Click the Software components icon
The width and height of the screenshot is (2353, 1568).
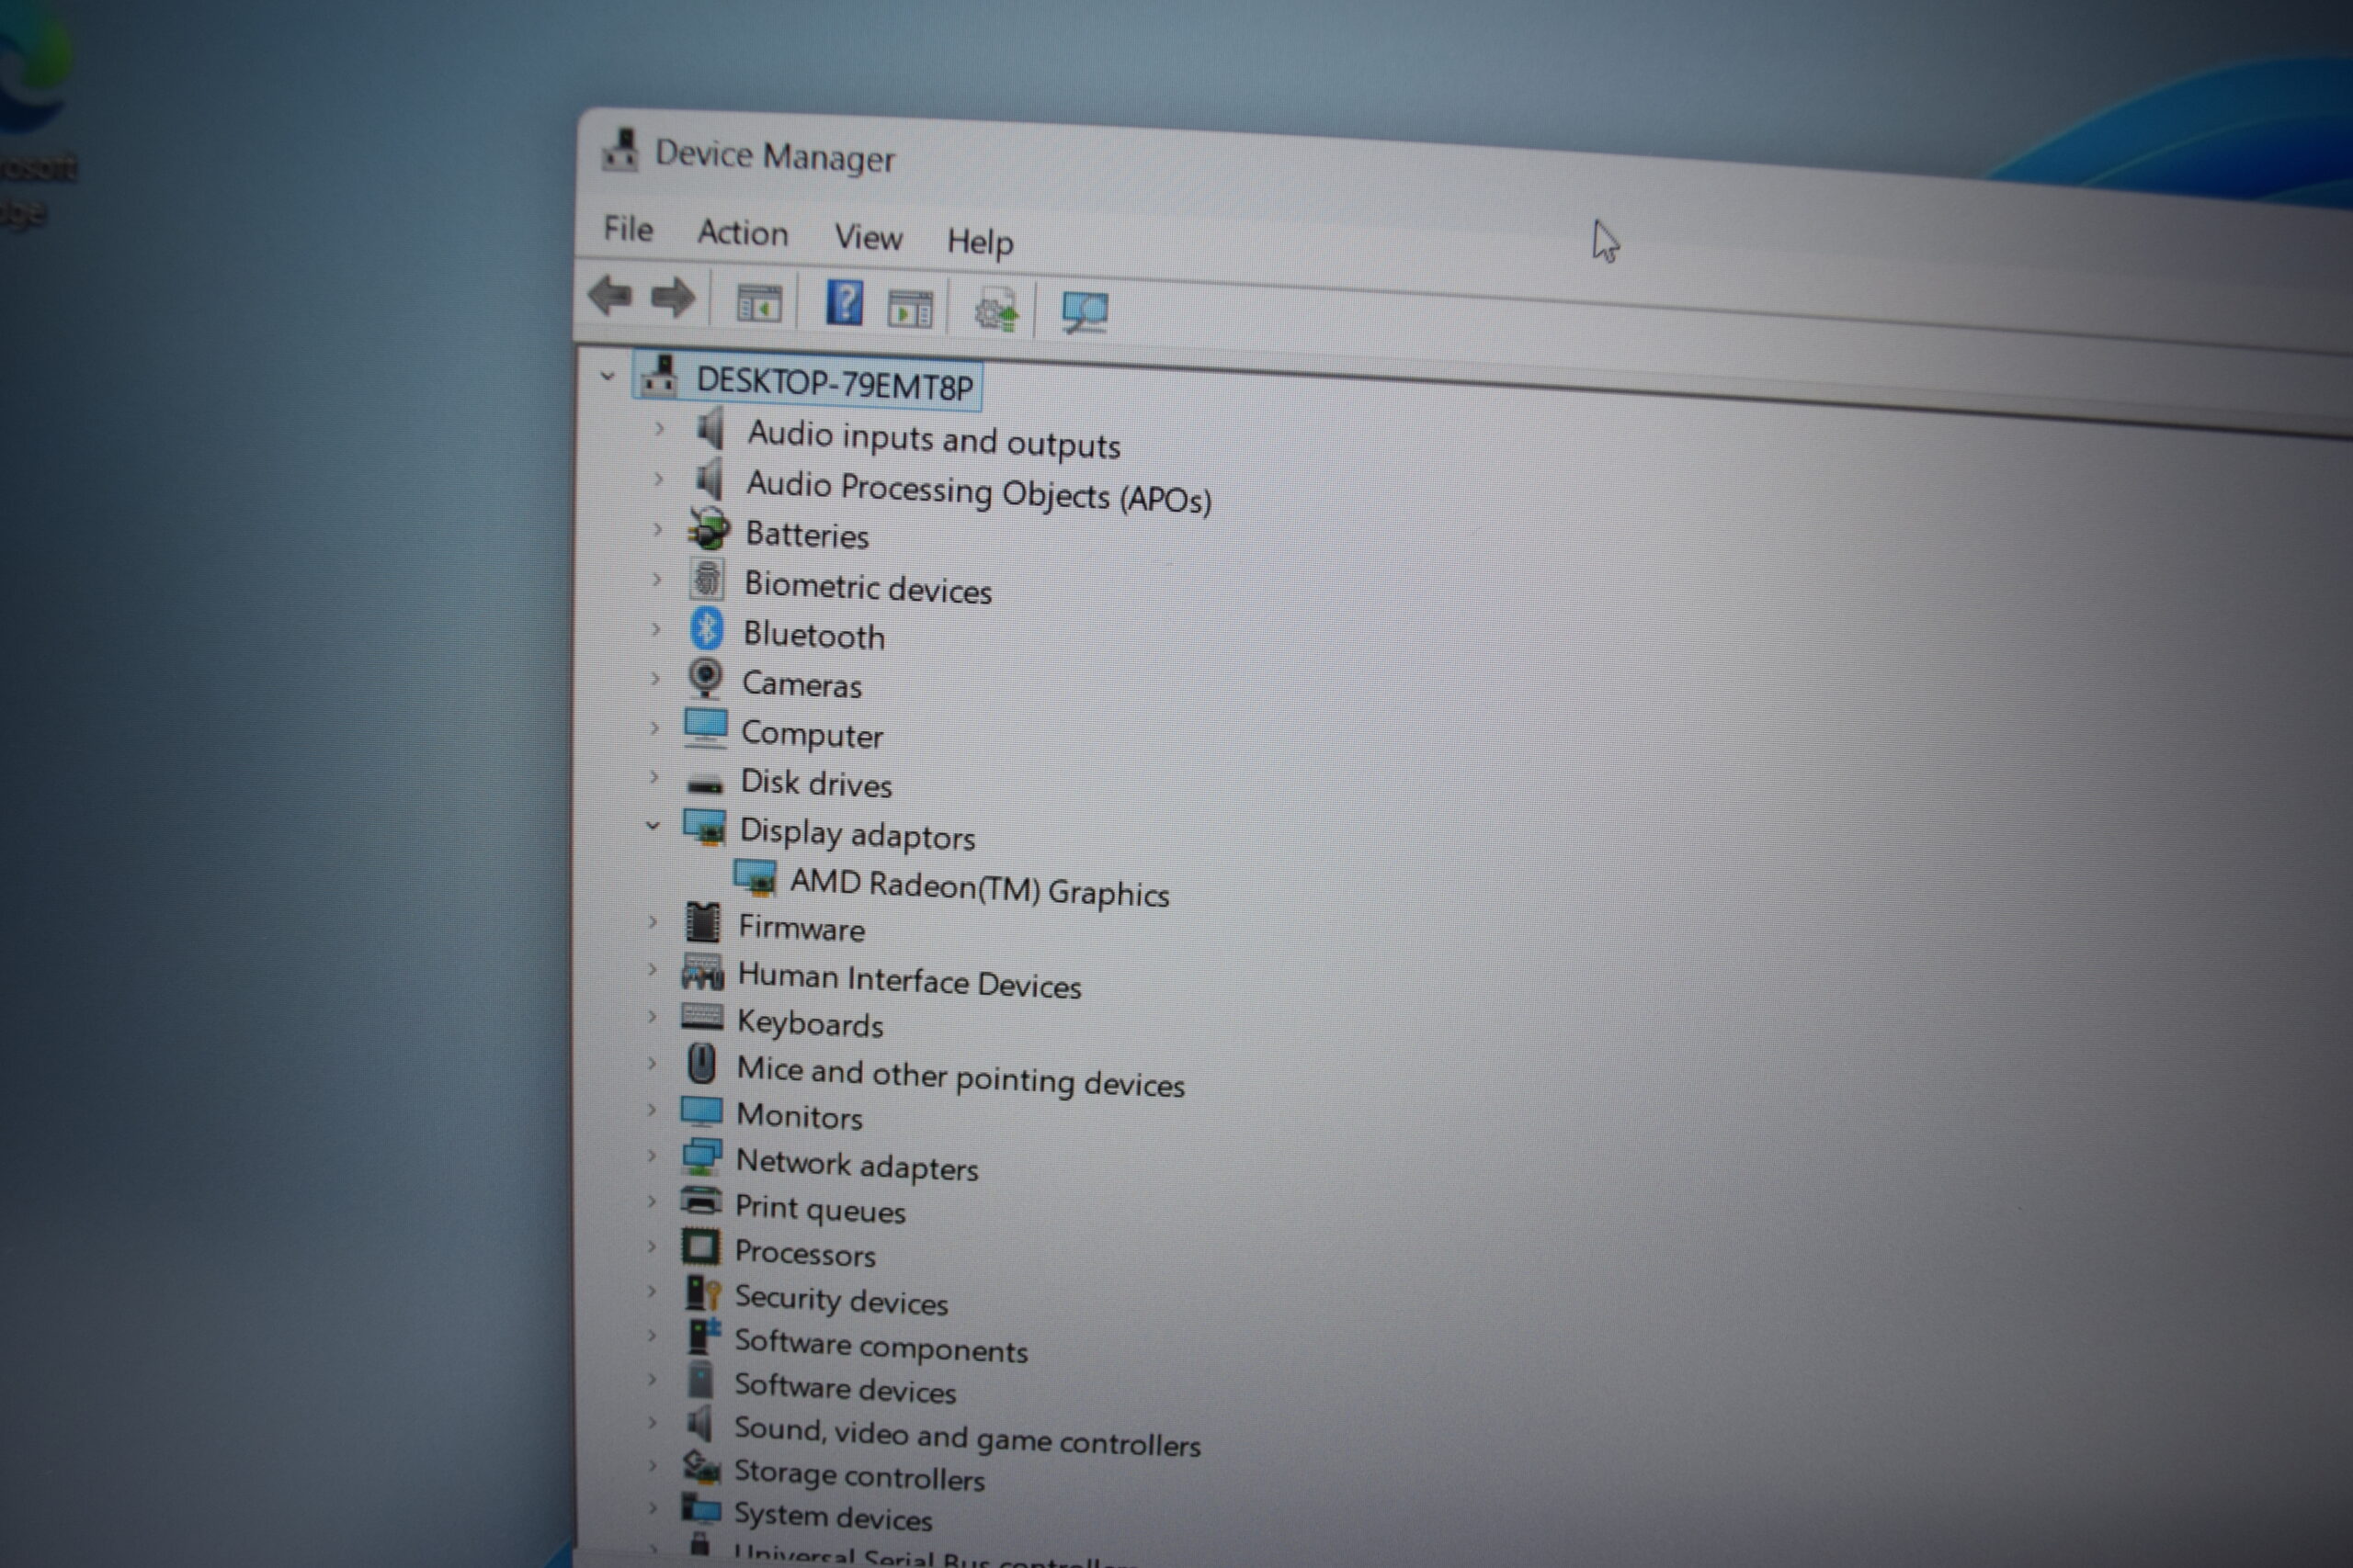click(x=703, y=1336)
